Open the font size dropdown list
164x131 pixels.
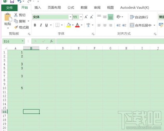pos(81,17)
